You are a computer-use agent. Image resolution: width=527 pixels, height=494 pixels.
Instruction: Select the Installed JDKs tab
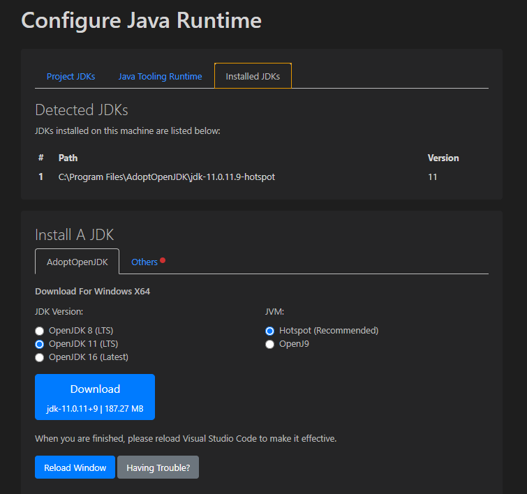tap(253, 76)
